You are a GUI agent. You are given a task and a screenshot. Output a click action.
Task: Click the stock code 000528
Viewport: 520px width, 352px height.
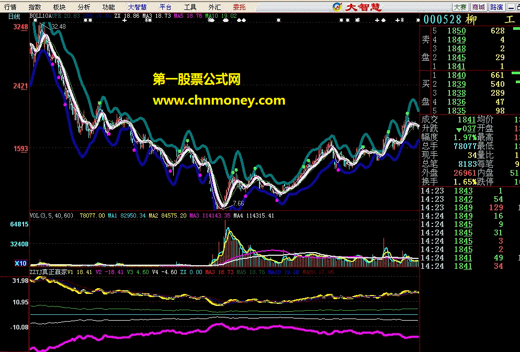click(443, 19)
